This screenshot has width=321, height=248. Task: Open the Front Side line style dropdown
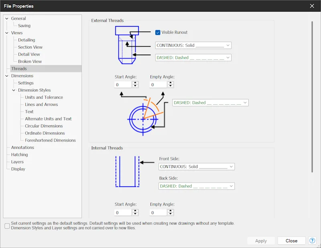(197, 167)
